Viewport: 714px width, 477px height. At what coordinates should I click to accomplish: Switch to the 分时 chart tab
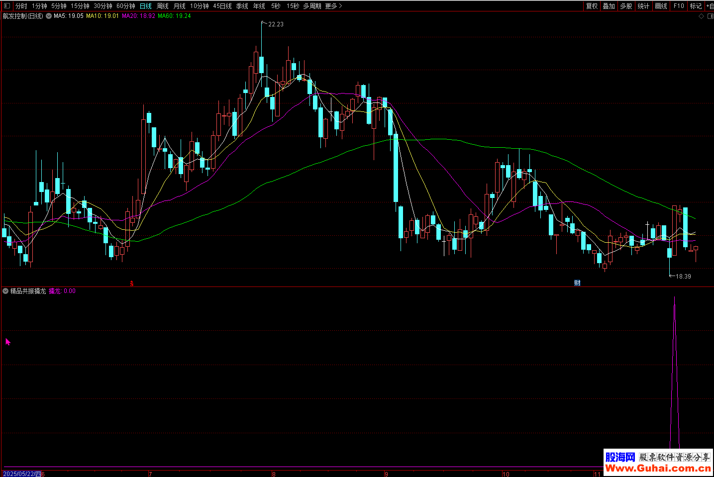point(21,6)
